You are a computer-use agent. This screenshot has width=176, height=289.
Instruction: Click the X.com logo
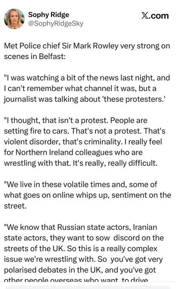155,16
